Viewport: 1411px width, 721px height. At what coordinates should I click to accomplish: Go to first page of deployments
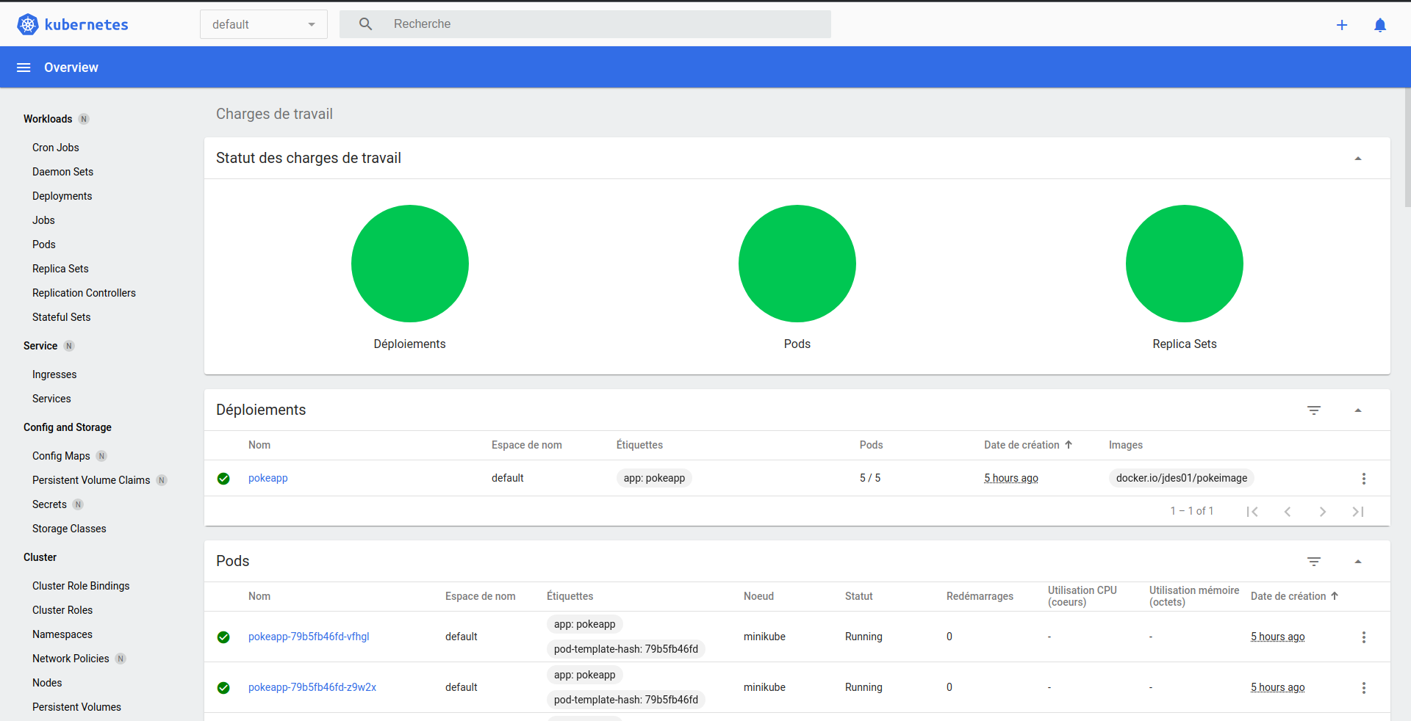coord(1252,512)
